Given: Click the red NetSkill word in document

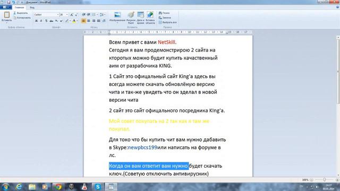Looking at the screenshot, I should coord(166,42).
